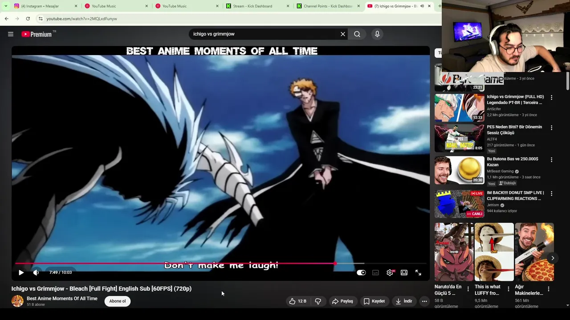Share the video via Paylaş button
The image size is (570, 320).
pos(342,301)
